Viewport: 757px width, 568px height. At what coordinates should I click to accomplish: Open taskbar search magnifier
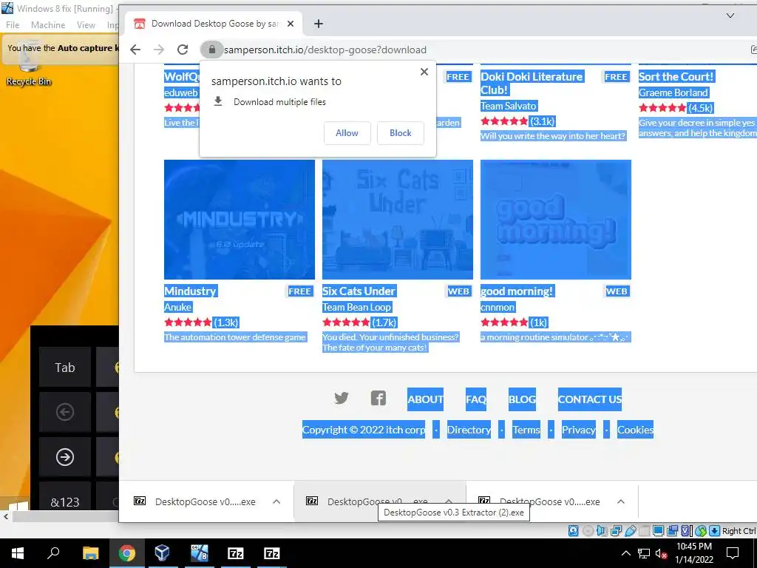click(53, 553)
